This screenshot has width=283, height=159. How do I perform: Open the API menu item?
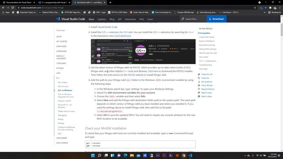click(120, 19)
